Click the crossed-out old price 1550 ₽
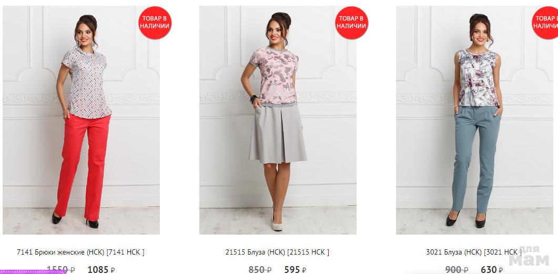 point(60,270)
